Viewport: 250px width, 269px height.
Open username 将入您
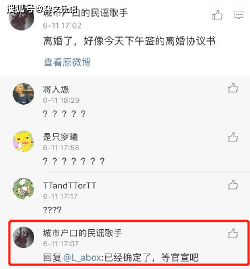click(x=56, y=89)
